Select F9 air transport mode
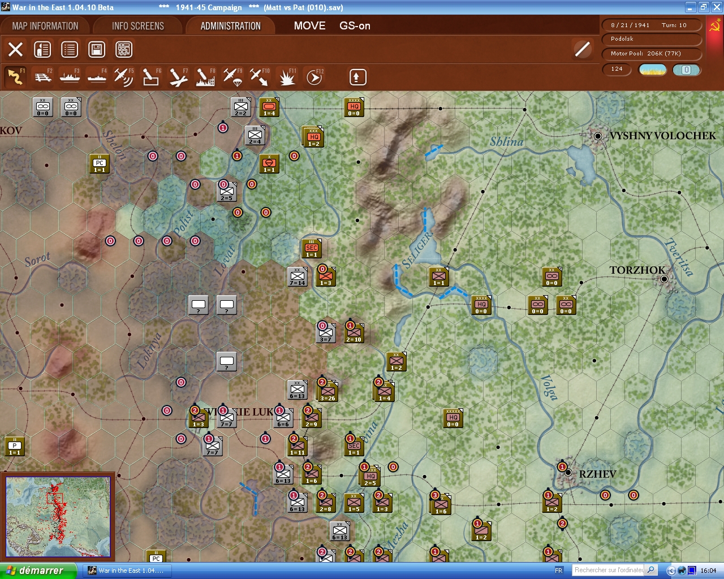Viewport: 724px width, 579px height. tap(232, 77)
